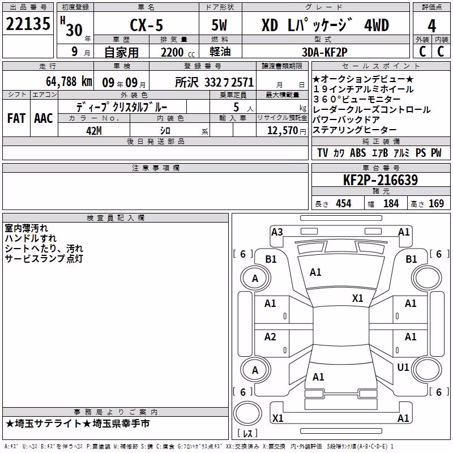Select fuel type 軽油

[x=220, y=52]
